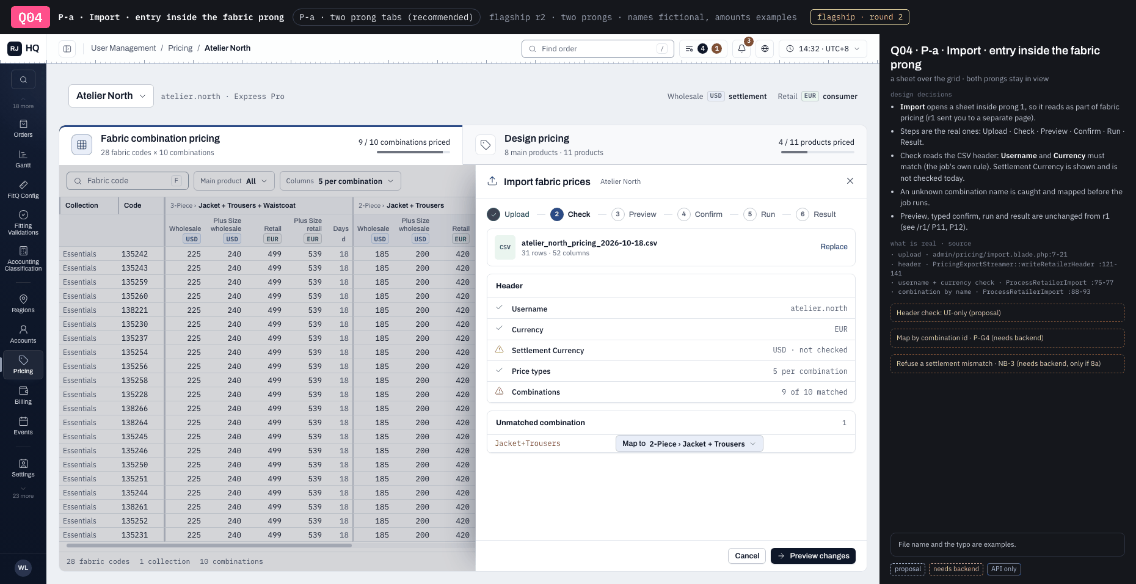The width and height of the screenshot is (1136, 584).
Task: Click the Cancel button
Action: click(747, 556)
